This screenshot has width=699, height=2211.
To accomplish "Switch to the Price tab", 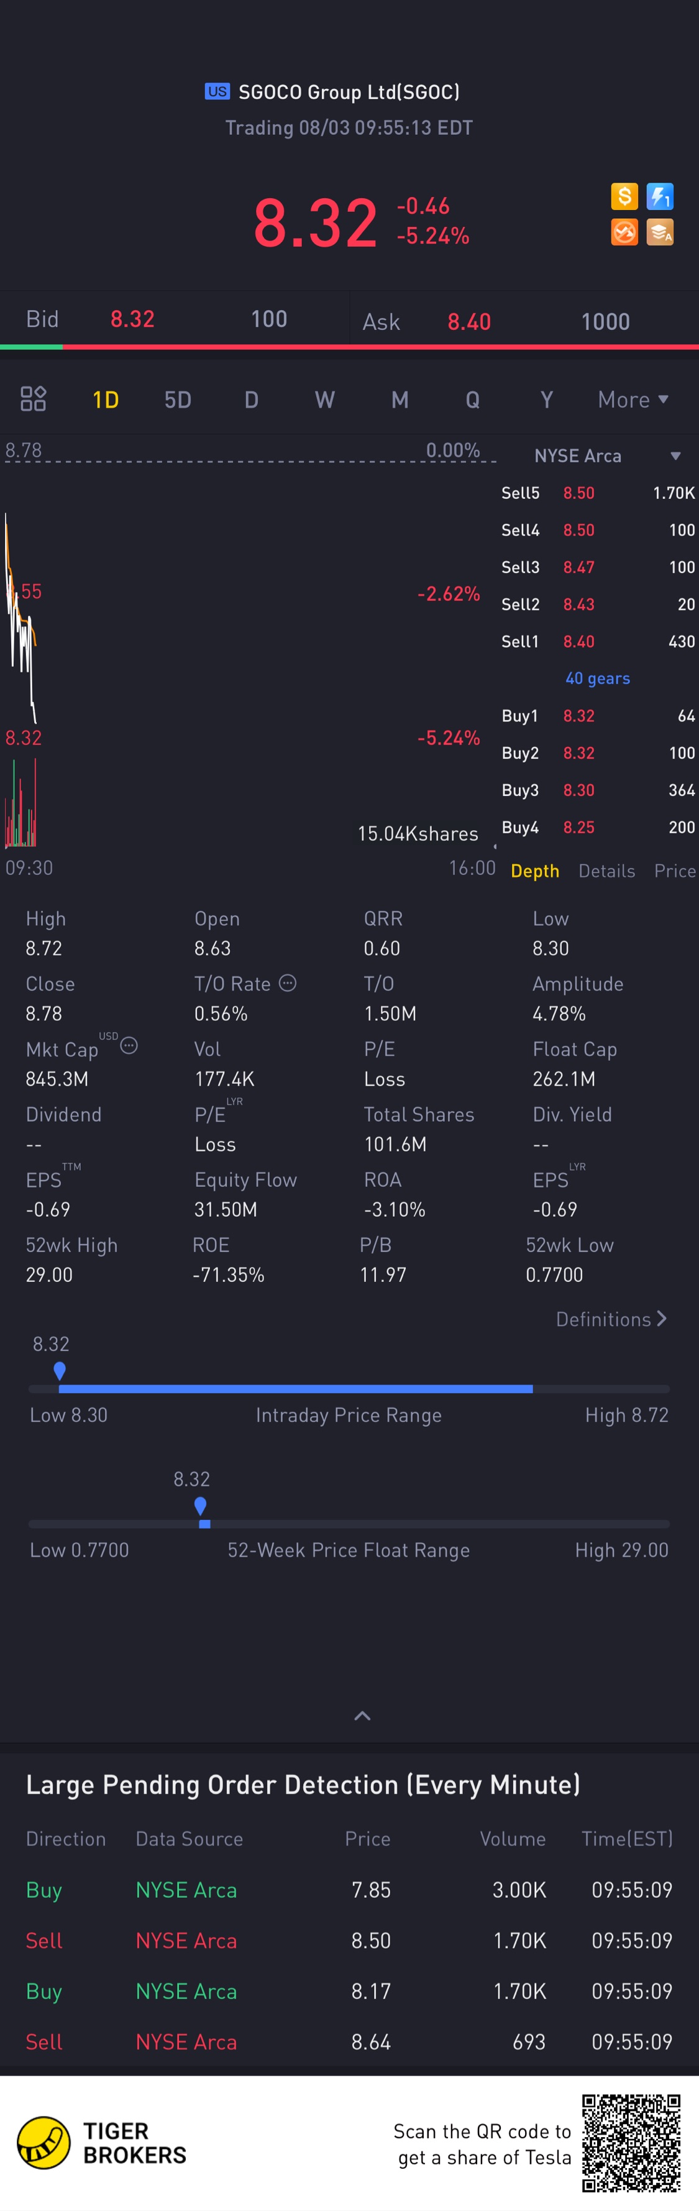I will pos(674,871).
